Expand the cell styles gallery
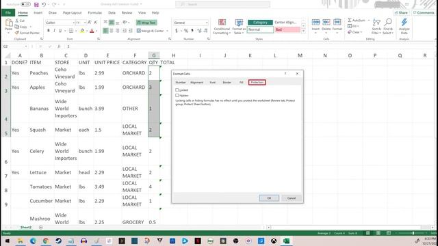This screenshot has width=438, height=246. pos(303,31)
